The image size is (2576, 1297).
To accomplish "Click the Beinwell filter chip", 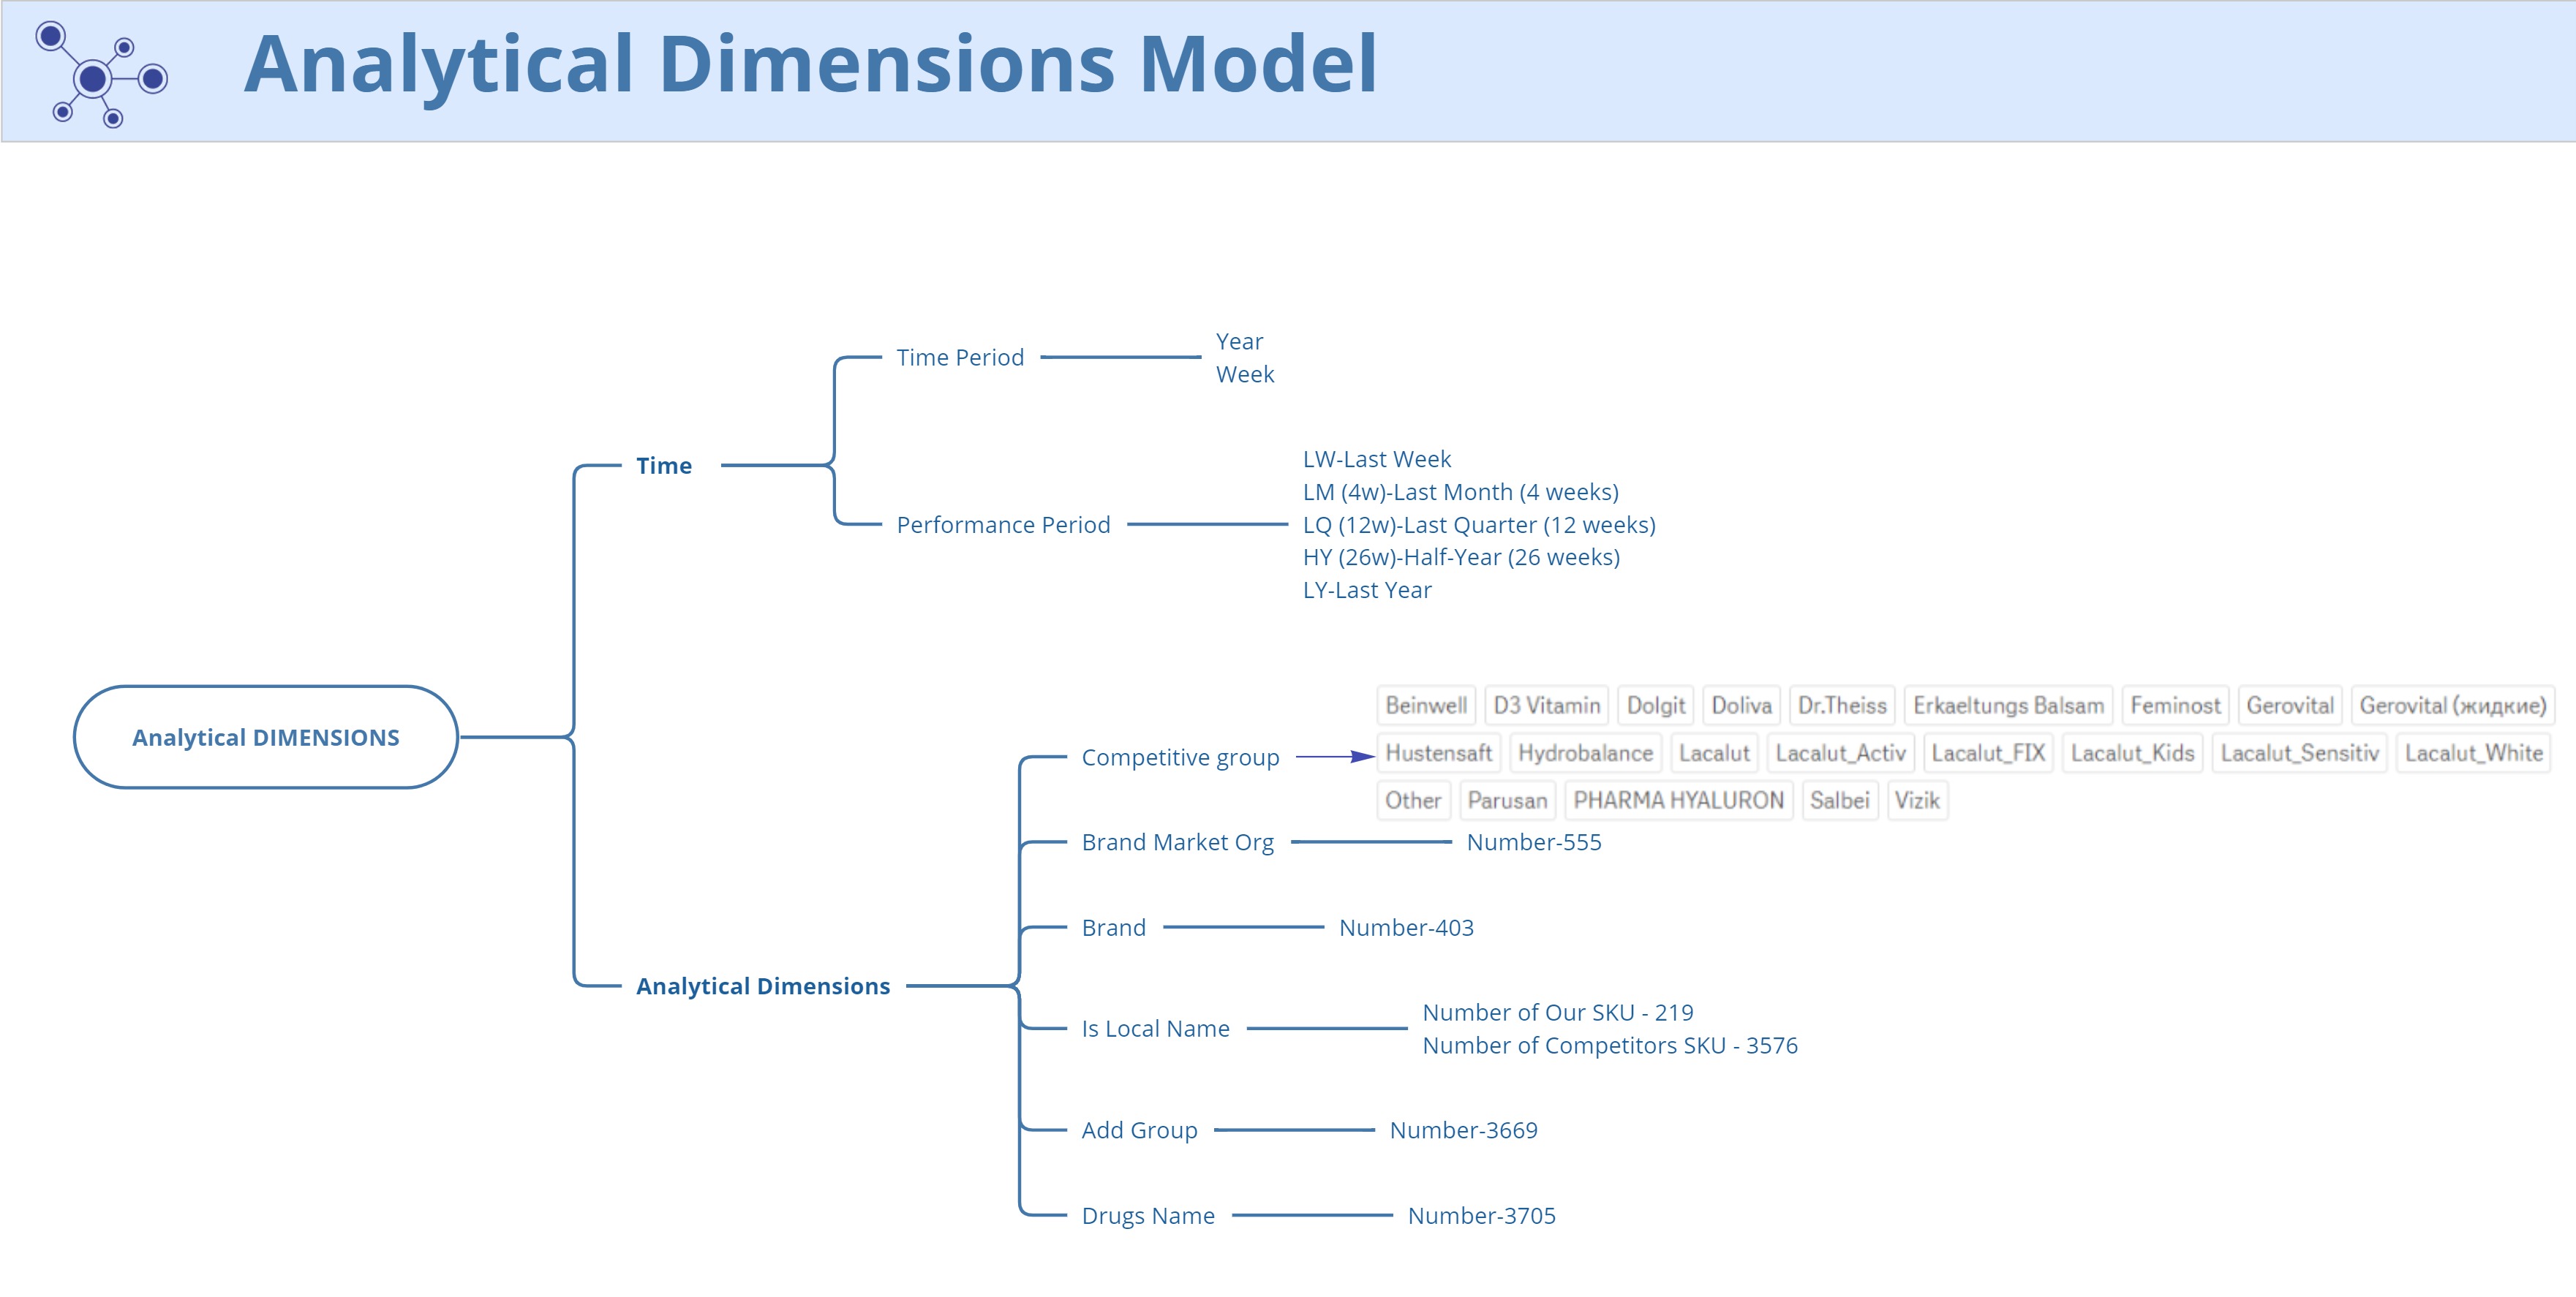I will coord(1426,706).
